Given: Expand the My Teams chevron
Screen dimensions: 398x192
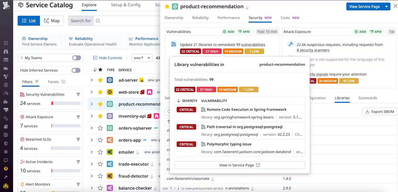Looking at the screenshot, I should click(x=22, y=58).
